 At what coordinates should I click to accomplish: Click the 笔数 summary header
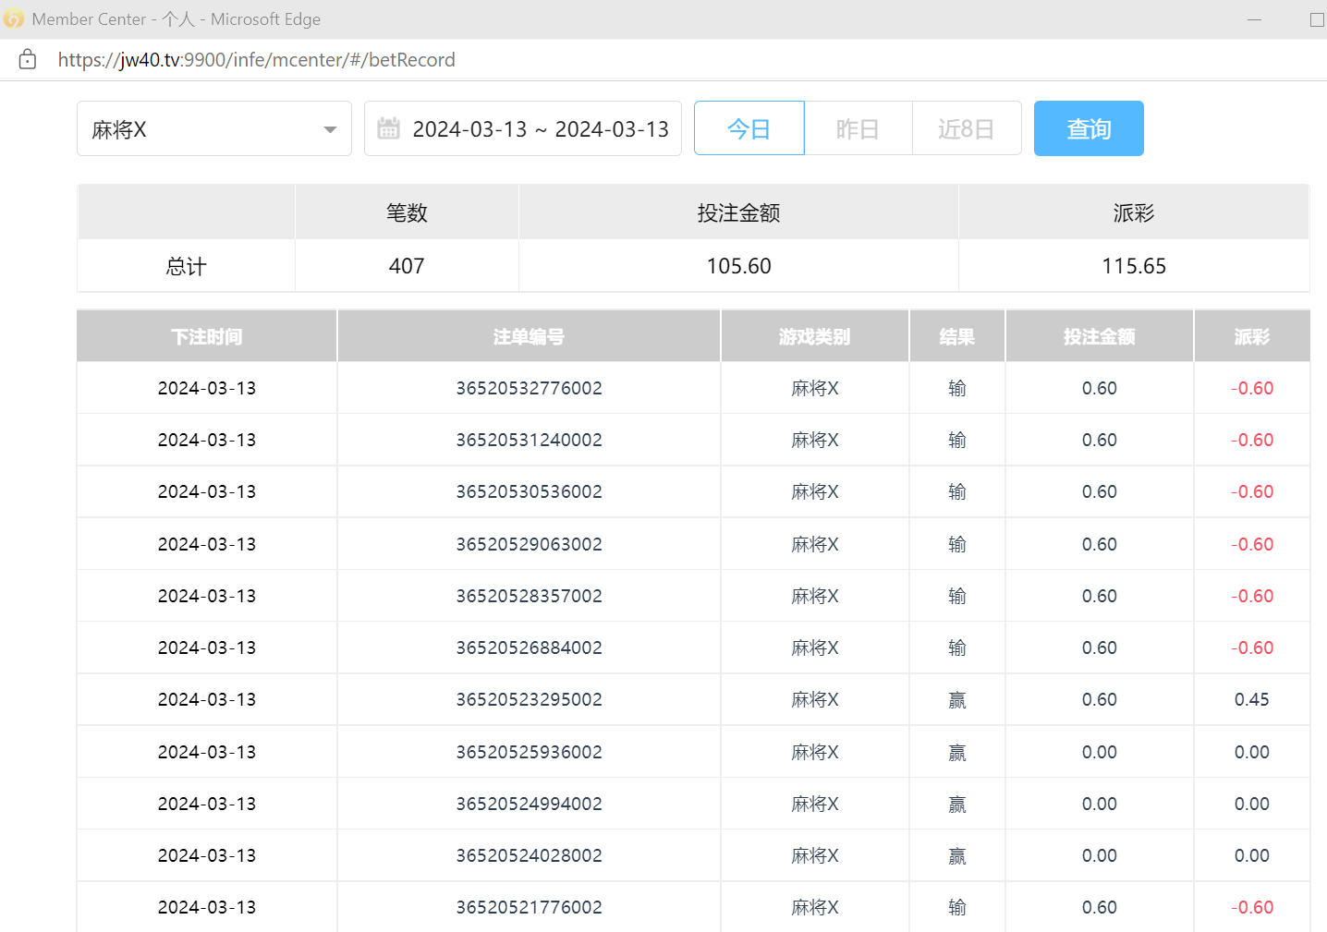[407, 212]
